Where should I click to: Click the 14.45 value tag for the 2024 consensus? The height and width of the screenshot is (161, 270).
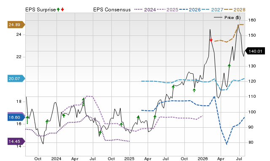coord(16,141)
